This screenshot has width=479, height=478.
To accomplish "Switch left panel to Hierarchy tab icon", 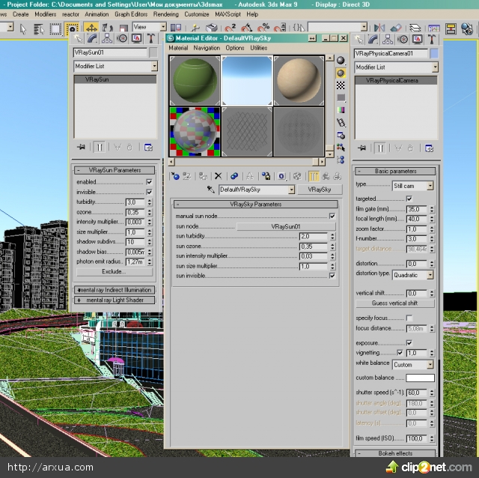I will (106, 38).
